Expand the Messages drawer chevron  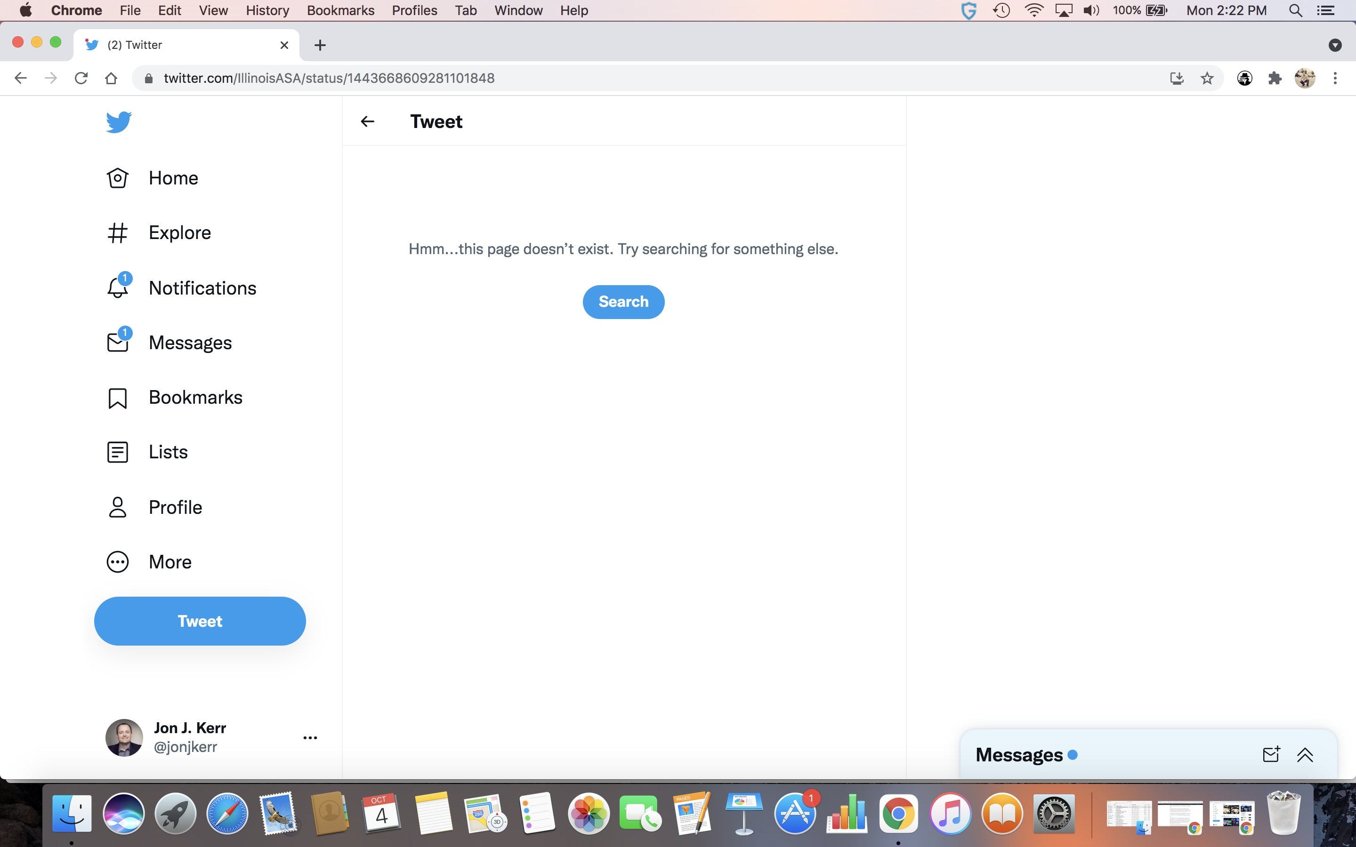[x=1305, y=755]
